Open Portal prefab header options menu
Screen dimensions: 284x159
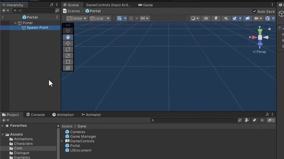click(57, 17)
